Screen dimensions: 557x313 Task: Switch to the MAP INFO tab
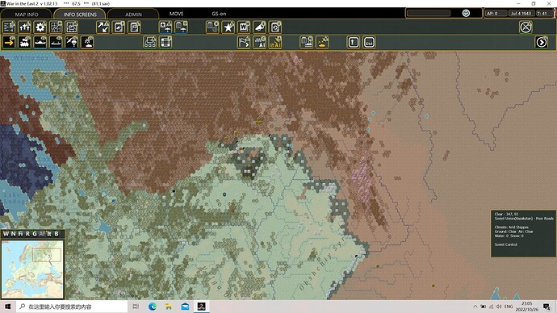[27, 15]
